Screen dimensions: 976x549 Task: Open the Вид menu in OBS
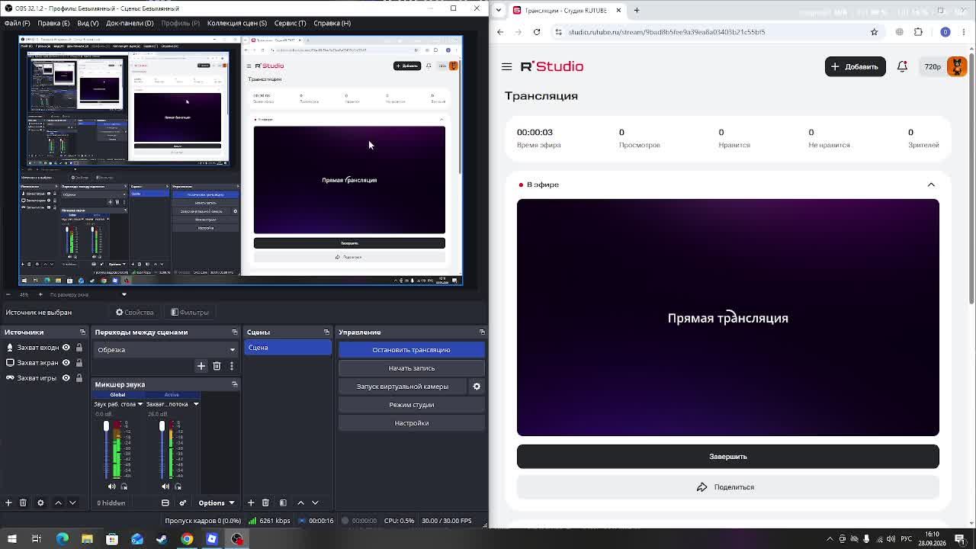point(88,23)
